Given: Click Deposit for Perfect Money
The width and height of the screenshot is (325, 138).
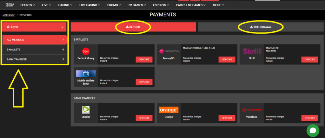Looking at the screenshot, I should (144, 59).
